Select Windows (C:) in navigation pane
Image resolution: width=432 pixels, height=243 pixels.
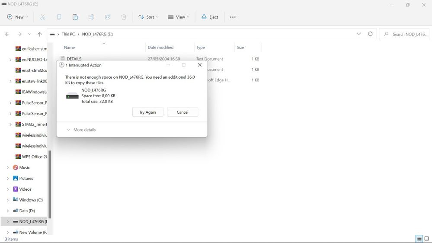31,200
